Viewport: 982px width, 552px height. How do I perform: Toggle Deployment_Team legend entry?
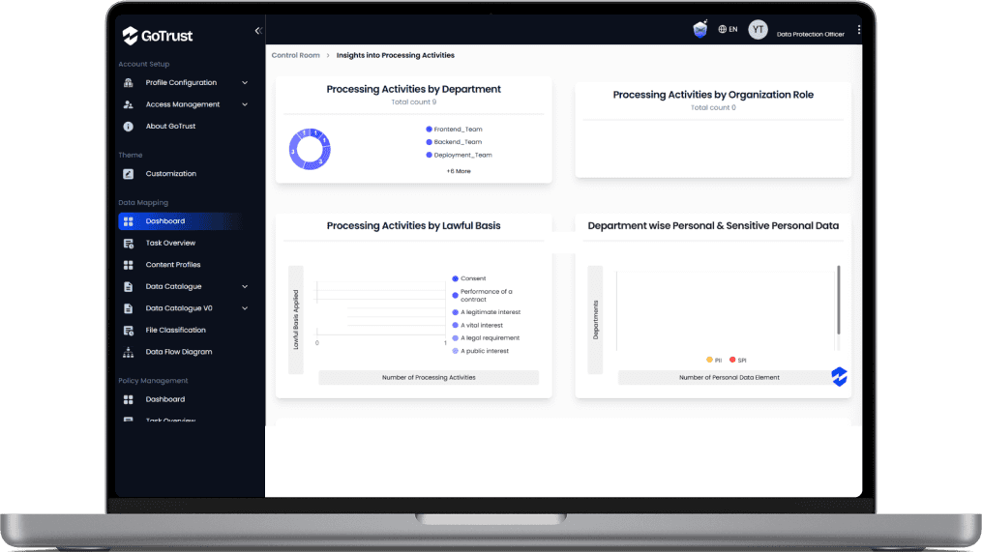pyautogui.click(x=459, y=156)
